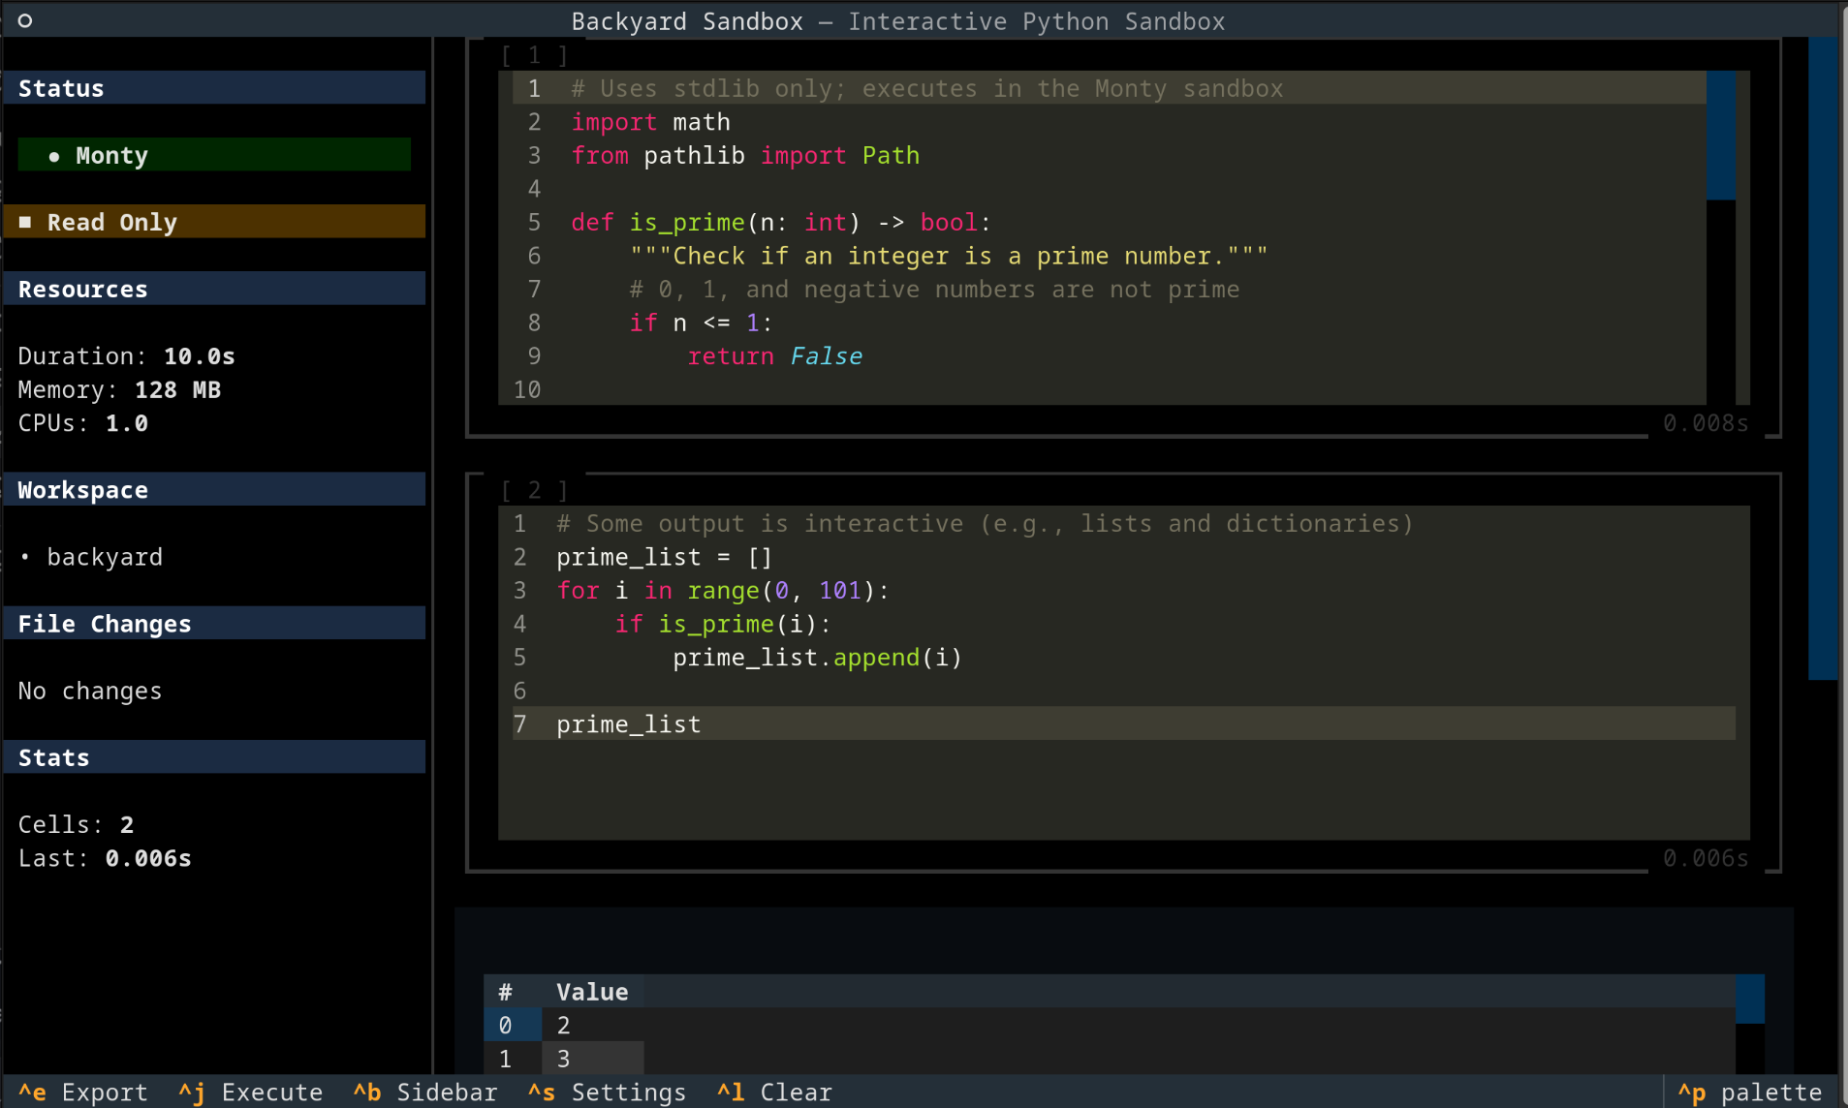The image size is (1848, 1108).
Task: Click the Cells: 2 stat
Action: [76, 824]
